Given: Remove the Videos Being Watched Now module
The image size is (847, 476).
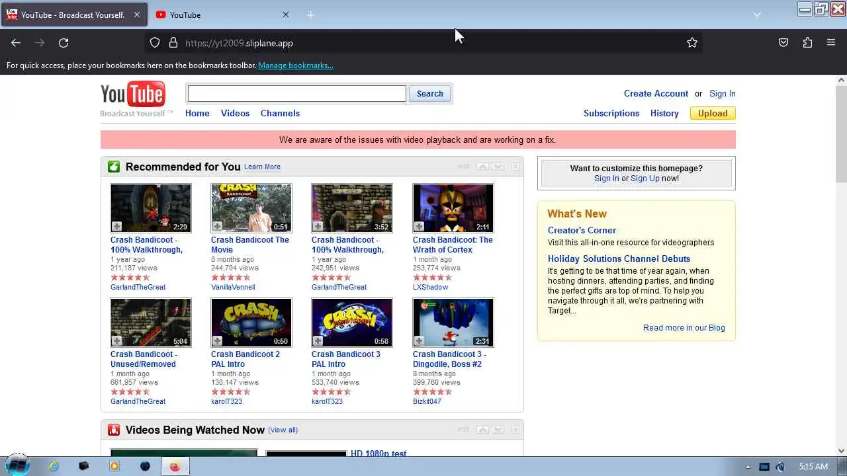Looking at the screenshot, I should tap(515, 430).
